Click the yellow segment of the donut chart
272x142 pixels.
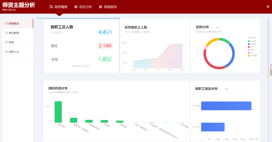[211, 41]
